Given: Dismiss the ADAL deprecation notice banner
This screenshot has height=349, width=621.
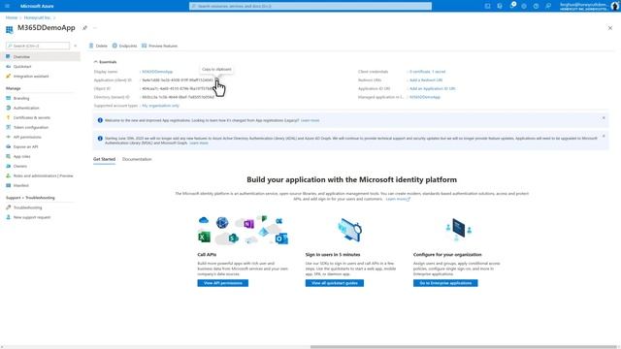Looking at the screenshot, I should click(604, 136).
